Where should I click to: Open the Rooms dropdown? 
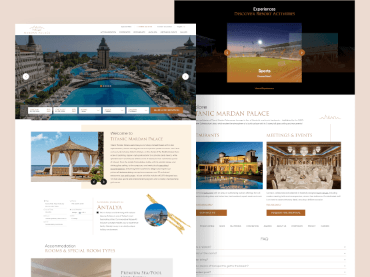[90, 111]
